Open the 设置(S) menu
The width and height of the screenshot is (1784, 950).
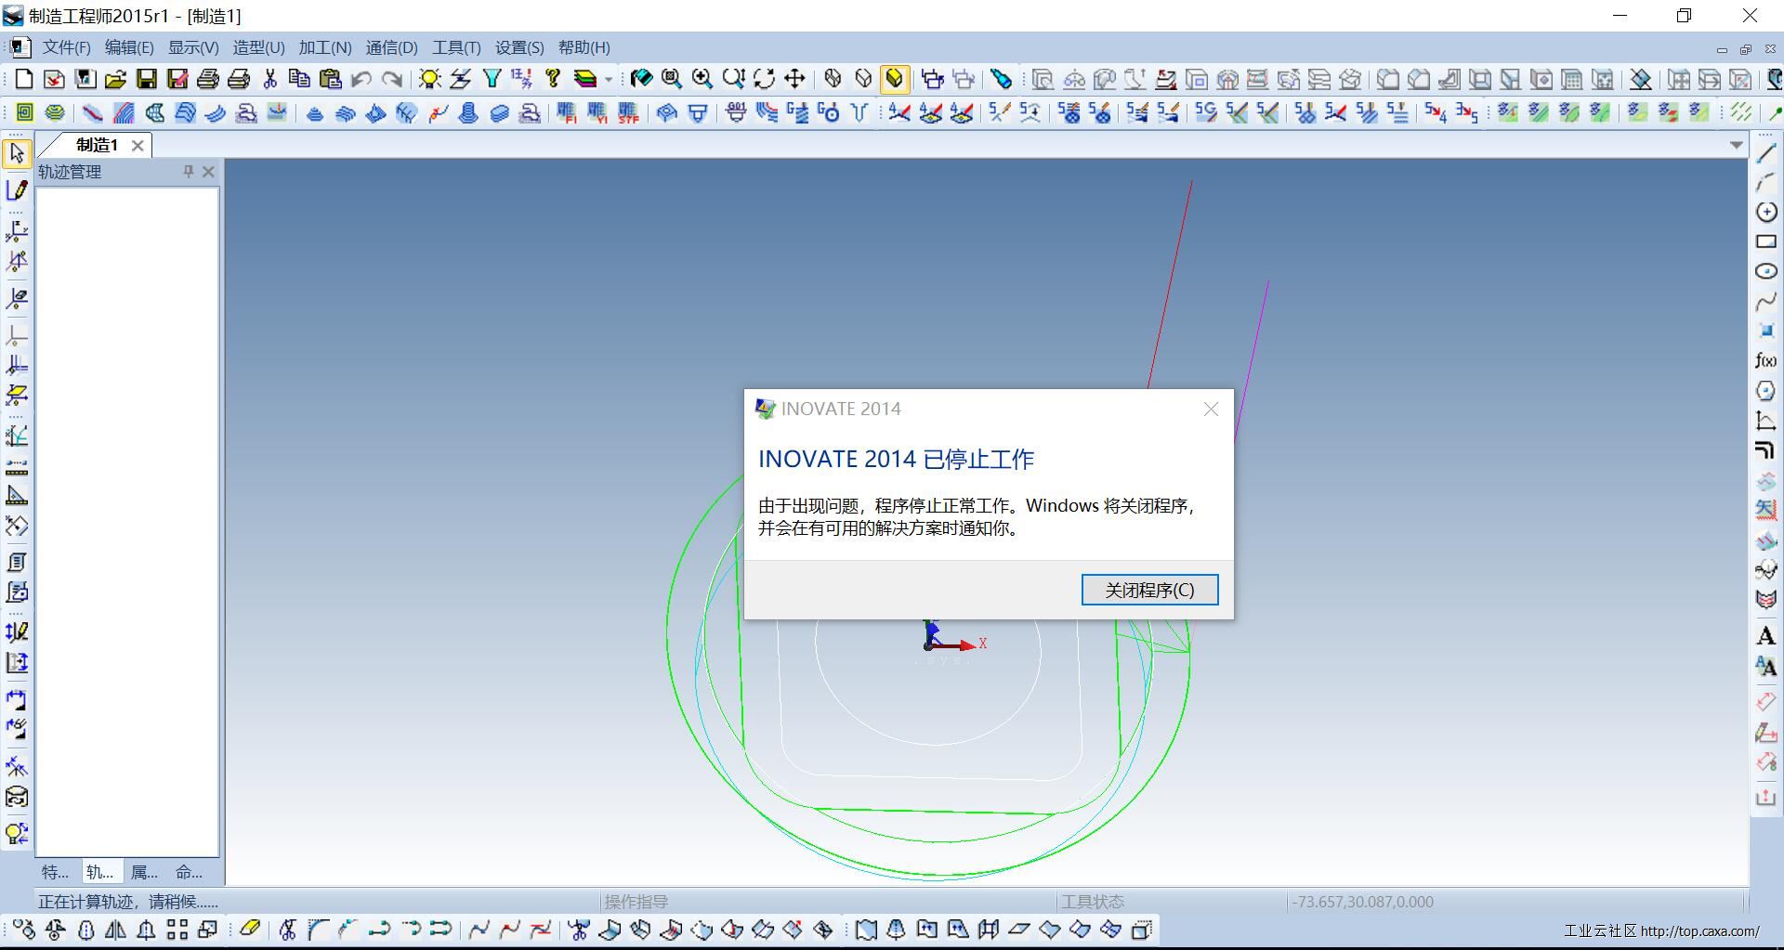(519, 47)
